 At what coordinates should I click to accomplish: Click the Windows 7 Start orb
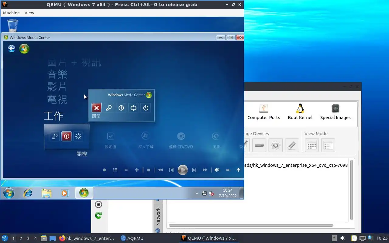click(x=9, y=193)
